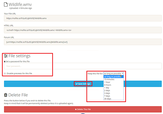
Task: Select 2 days from the list
Action: [x=114, y=90]
